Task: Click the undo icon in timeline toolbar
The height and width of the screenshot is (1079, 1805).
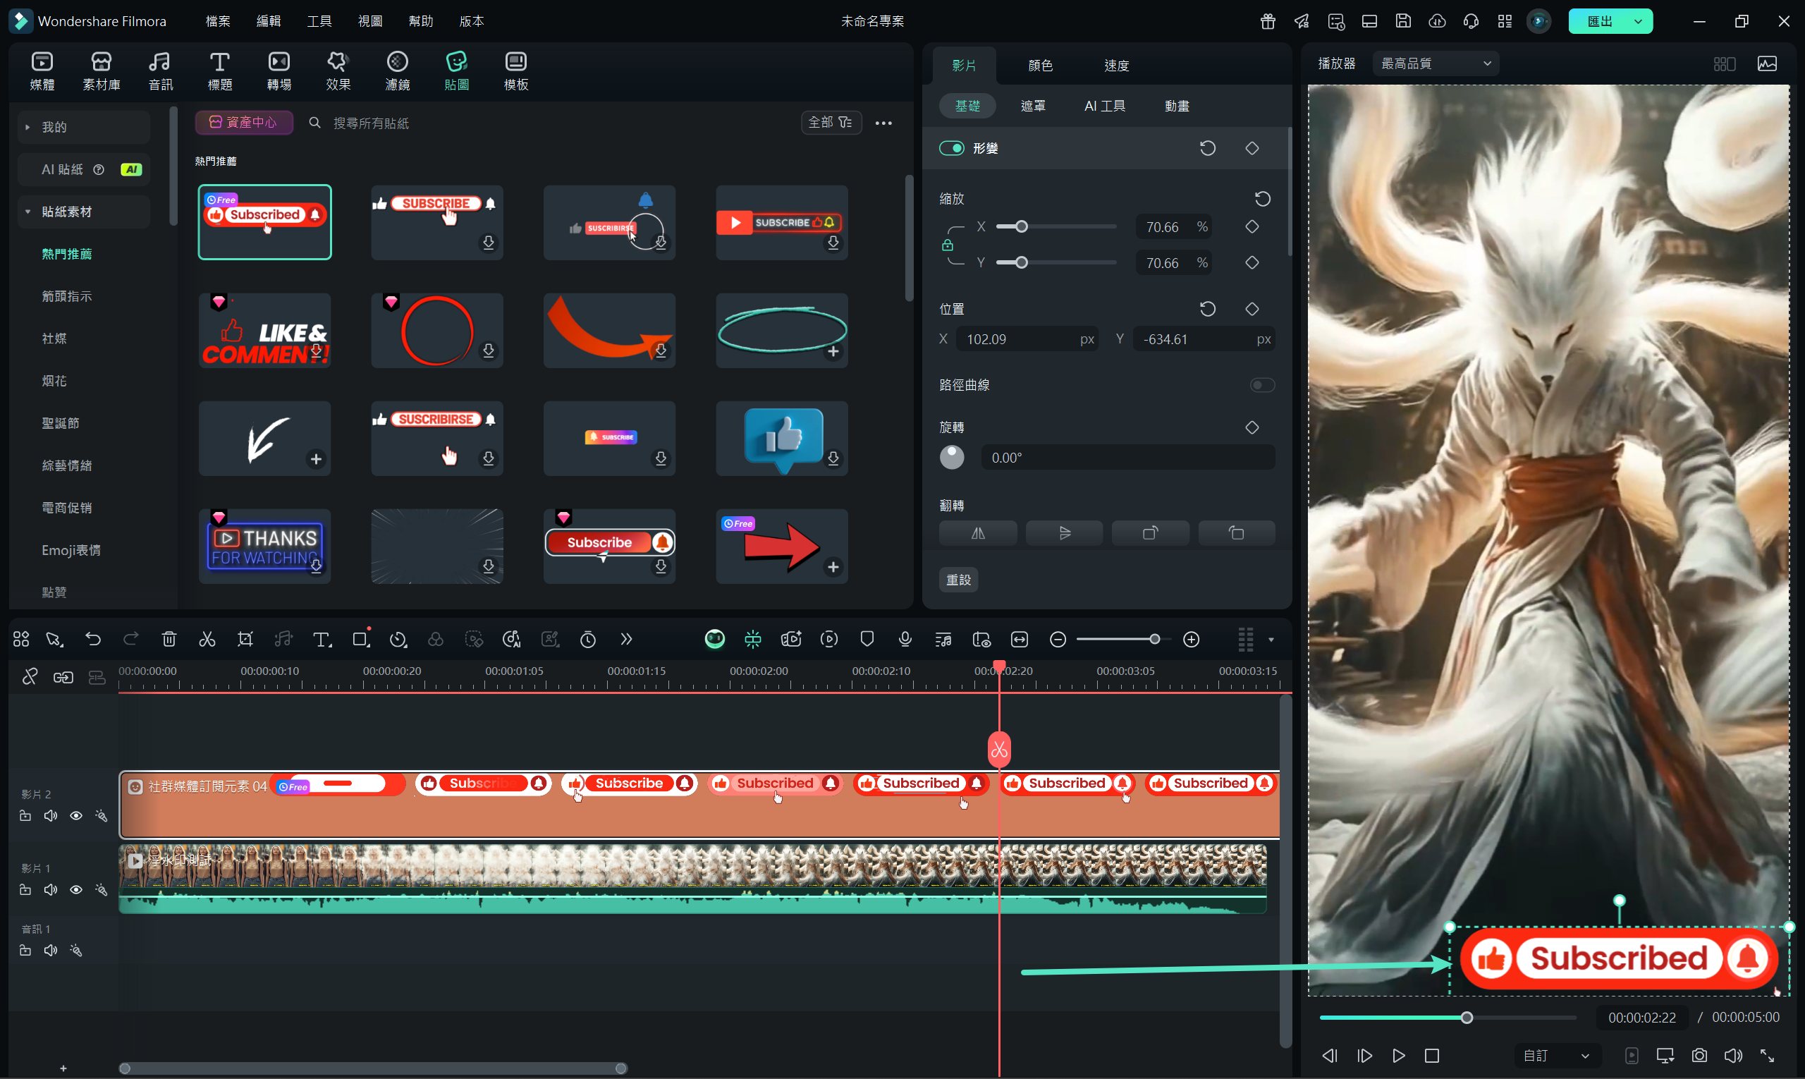Action: click(x=93, y=639)
